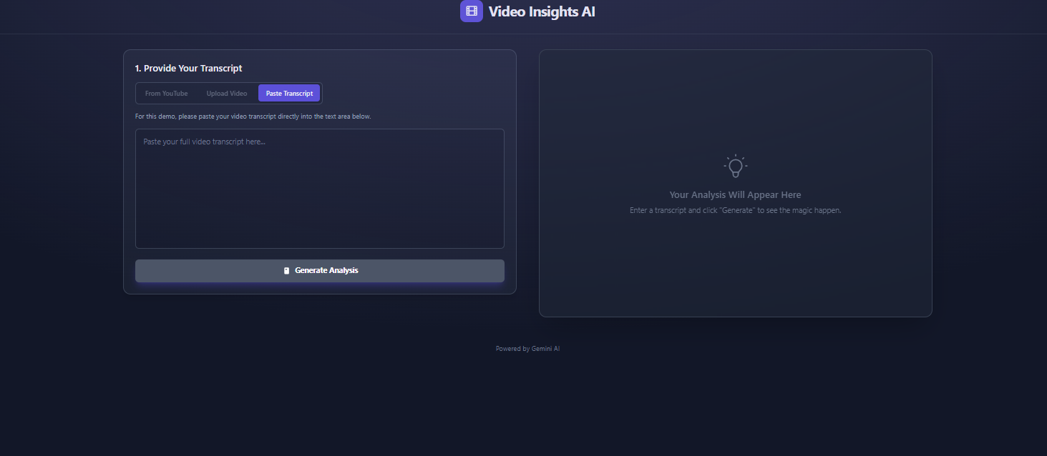
Task: Click the Your Analysis Will Appear Here text
Action: pos(735,194)
